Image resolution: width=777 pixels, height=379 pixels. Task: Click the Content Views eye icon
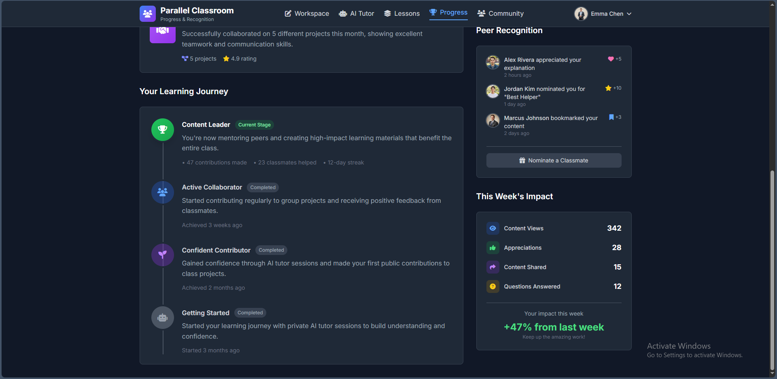tap(493, 228)
